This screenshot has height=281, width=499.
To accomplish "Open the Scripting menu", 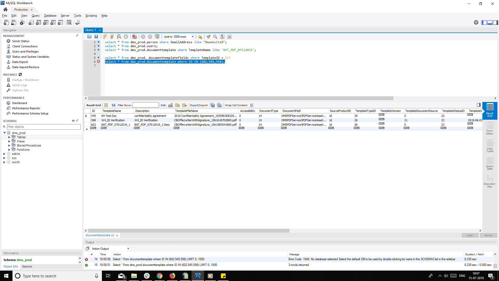I will tap(91, 16).
